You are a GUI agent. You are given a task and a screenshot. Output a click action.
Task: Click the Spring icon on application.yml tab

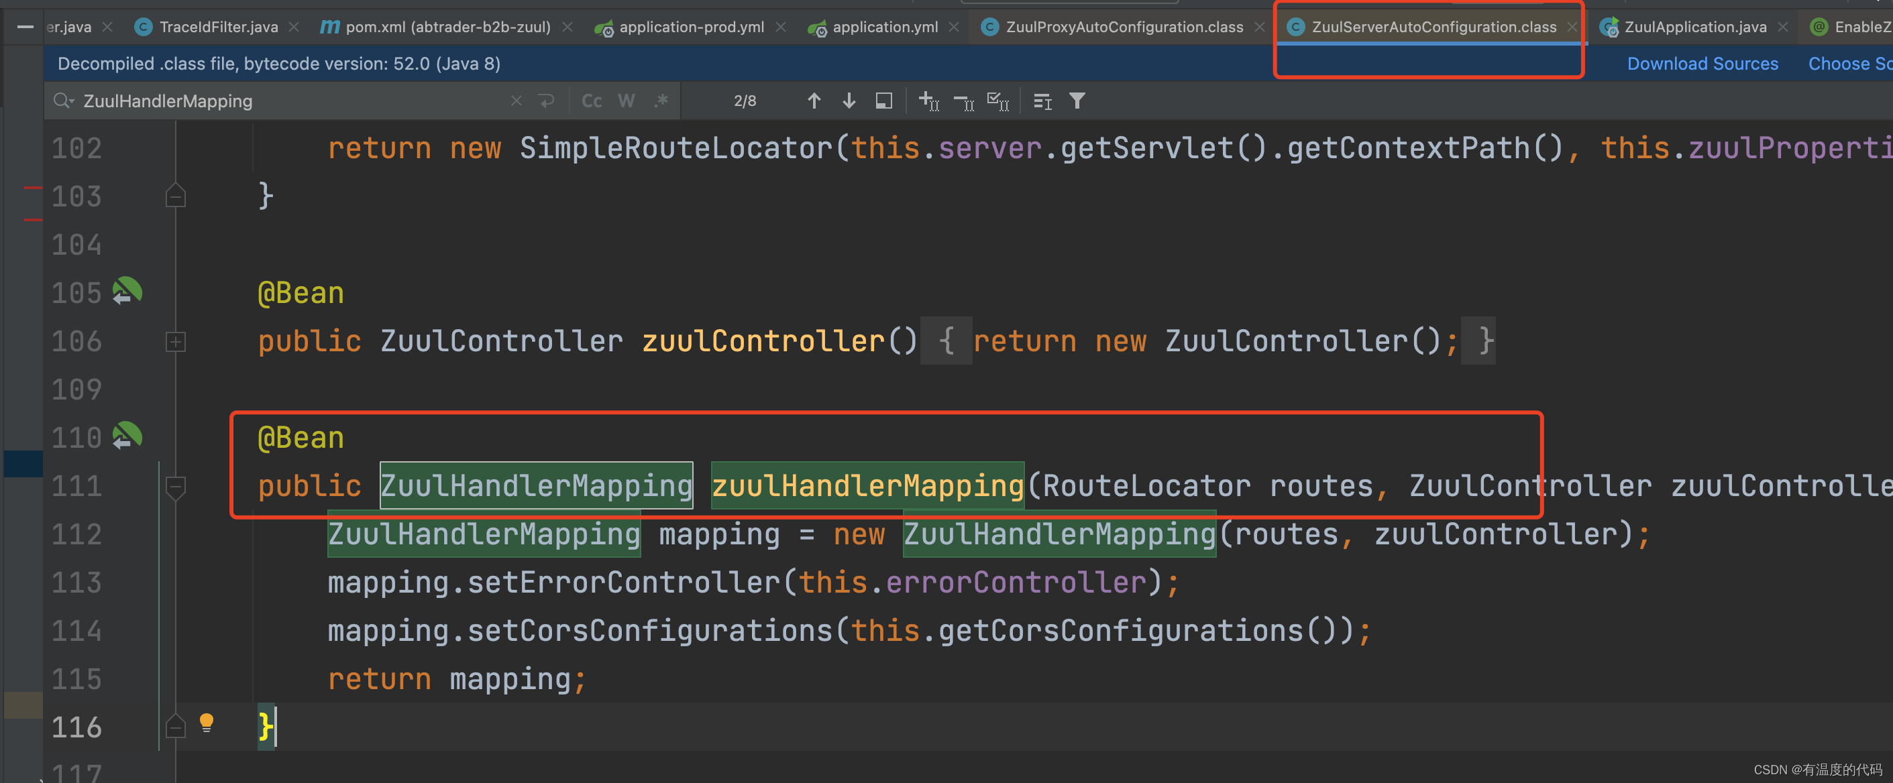(x=817, y=28)
